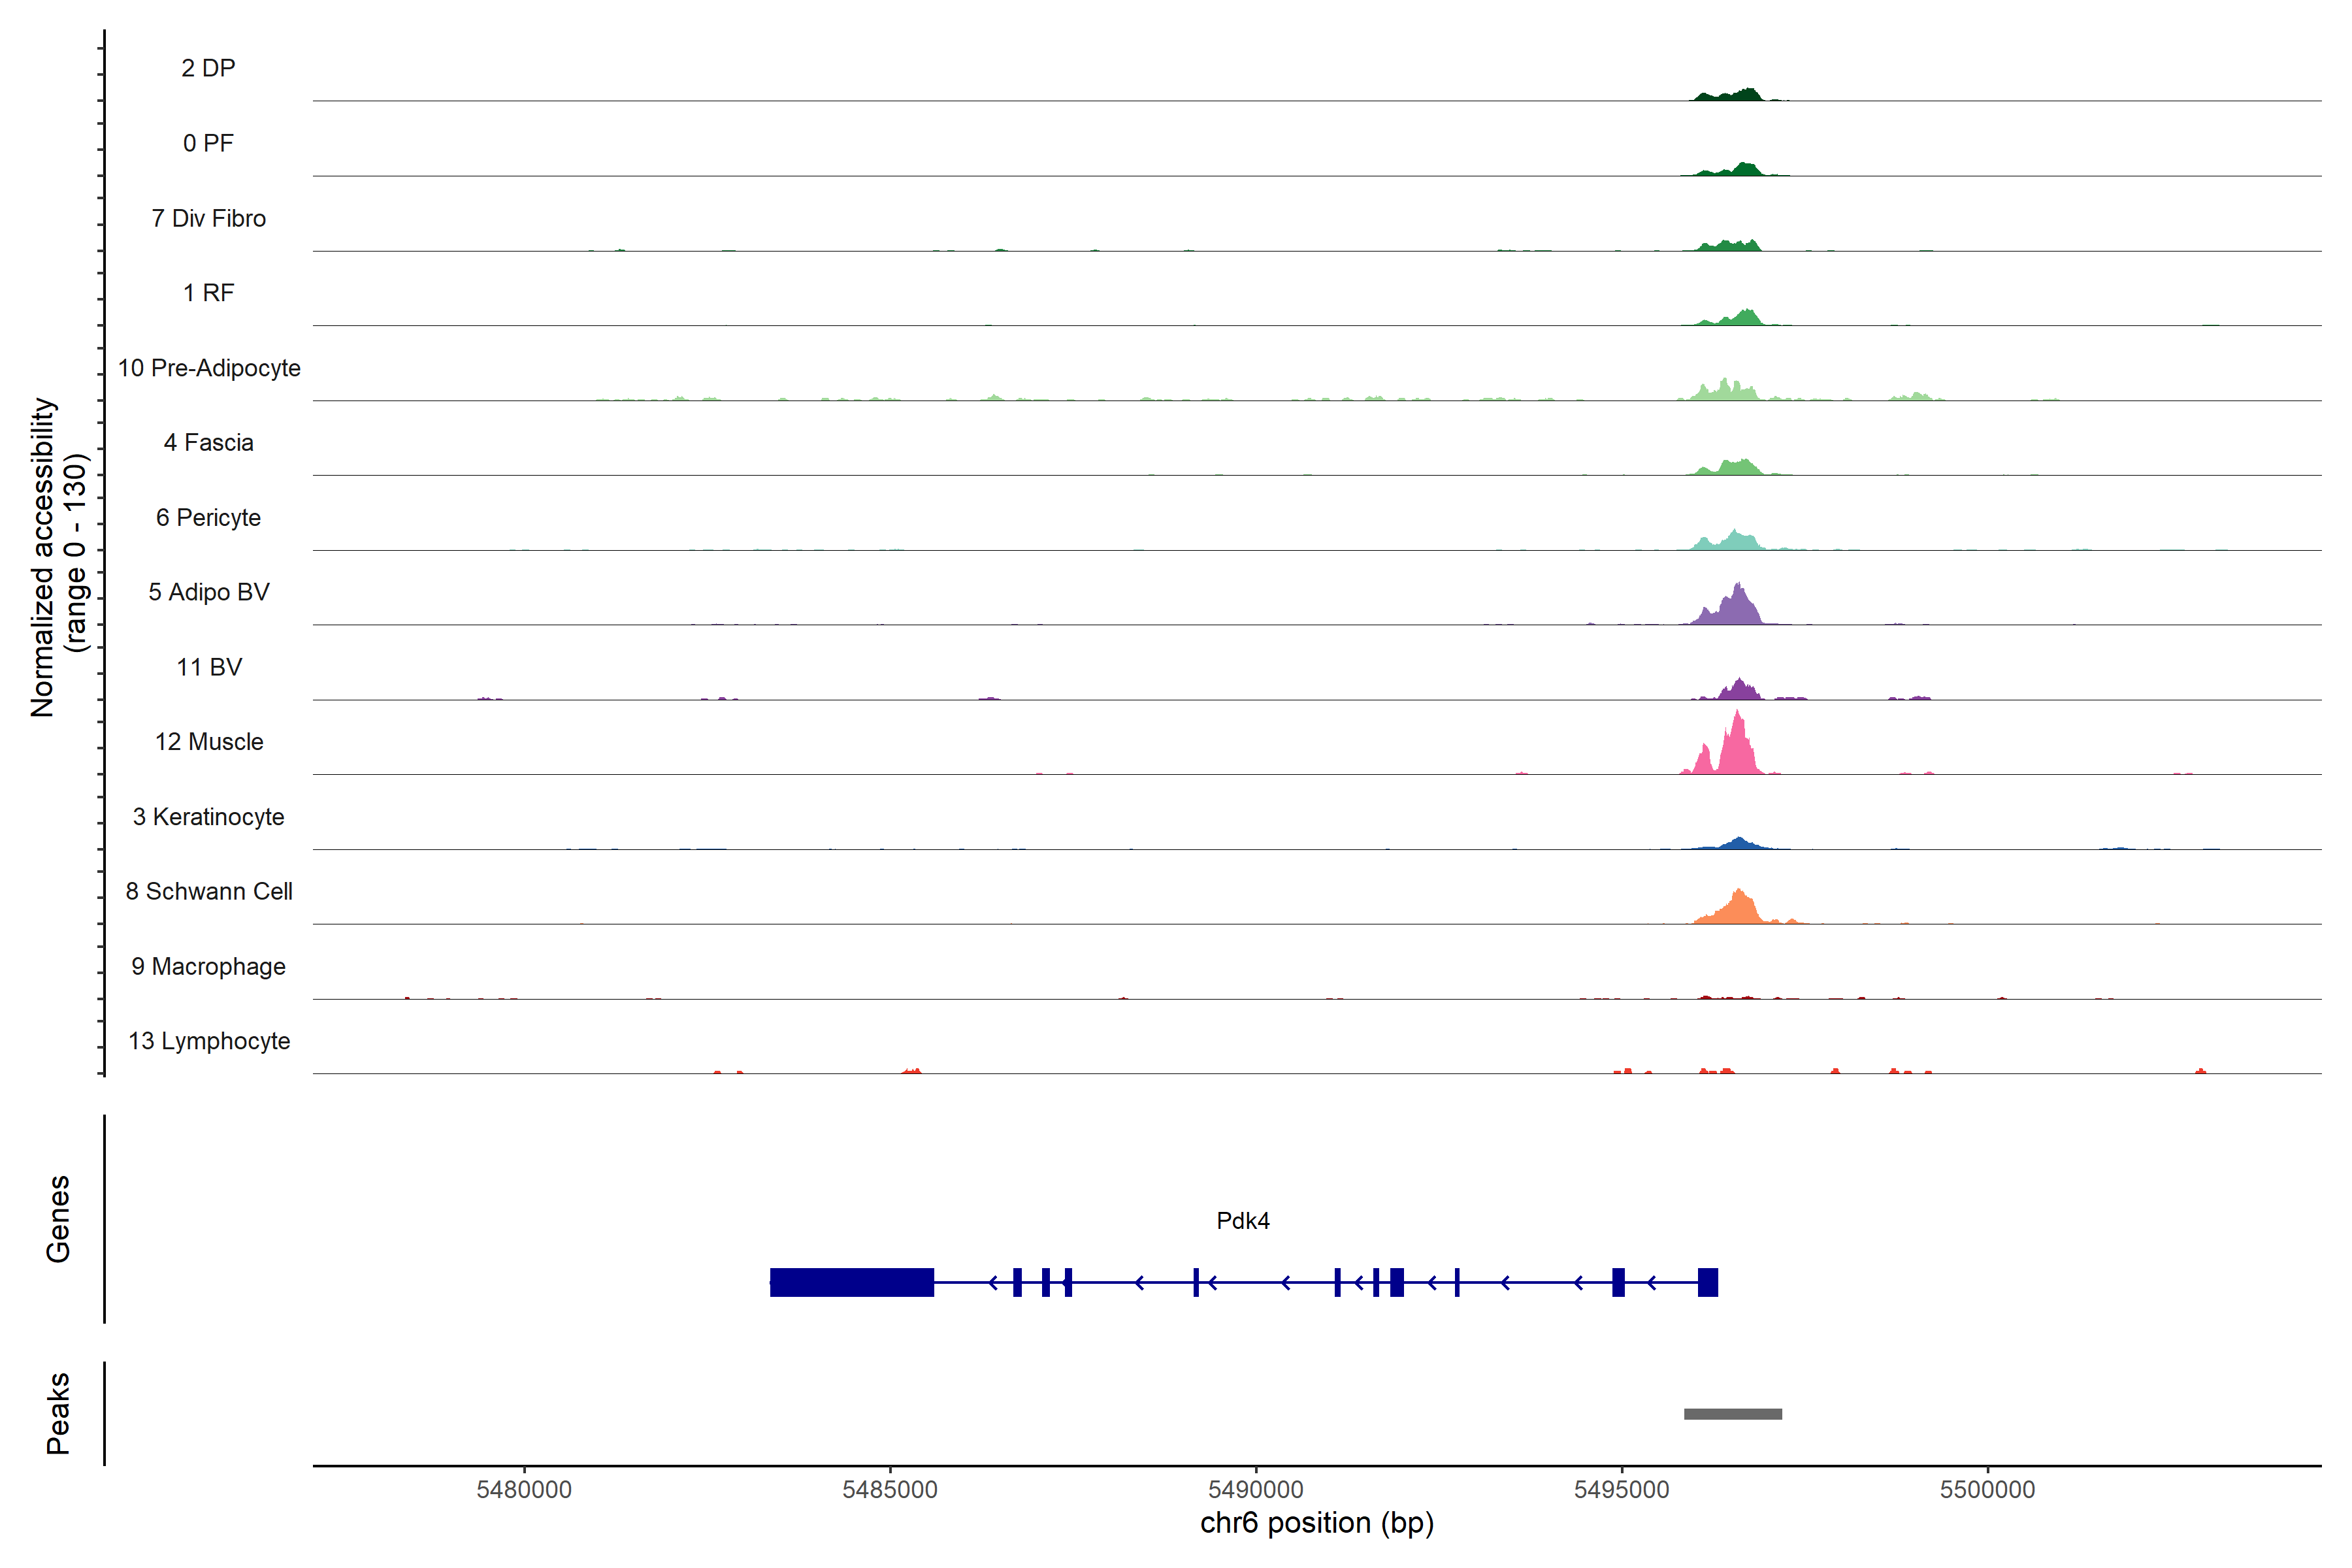Click the 13 Lymphocyte track label
Image resolution: width=2352 pixels, height=1568 pixels.
(209, 1041)
